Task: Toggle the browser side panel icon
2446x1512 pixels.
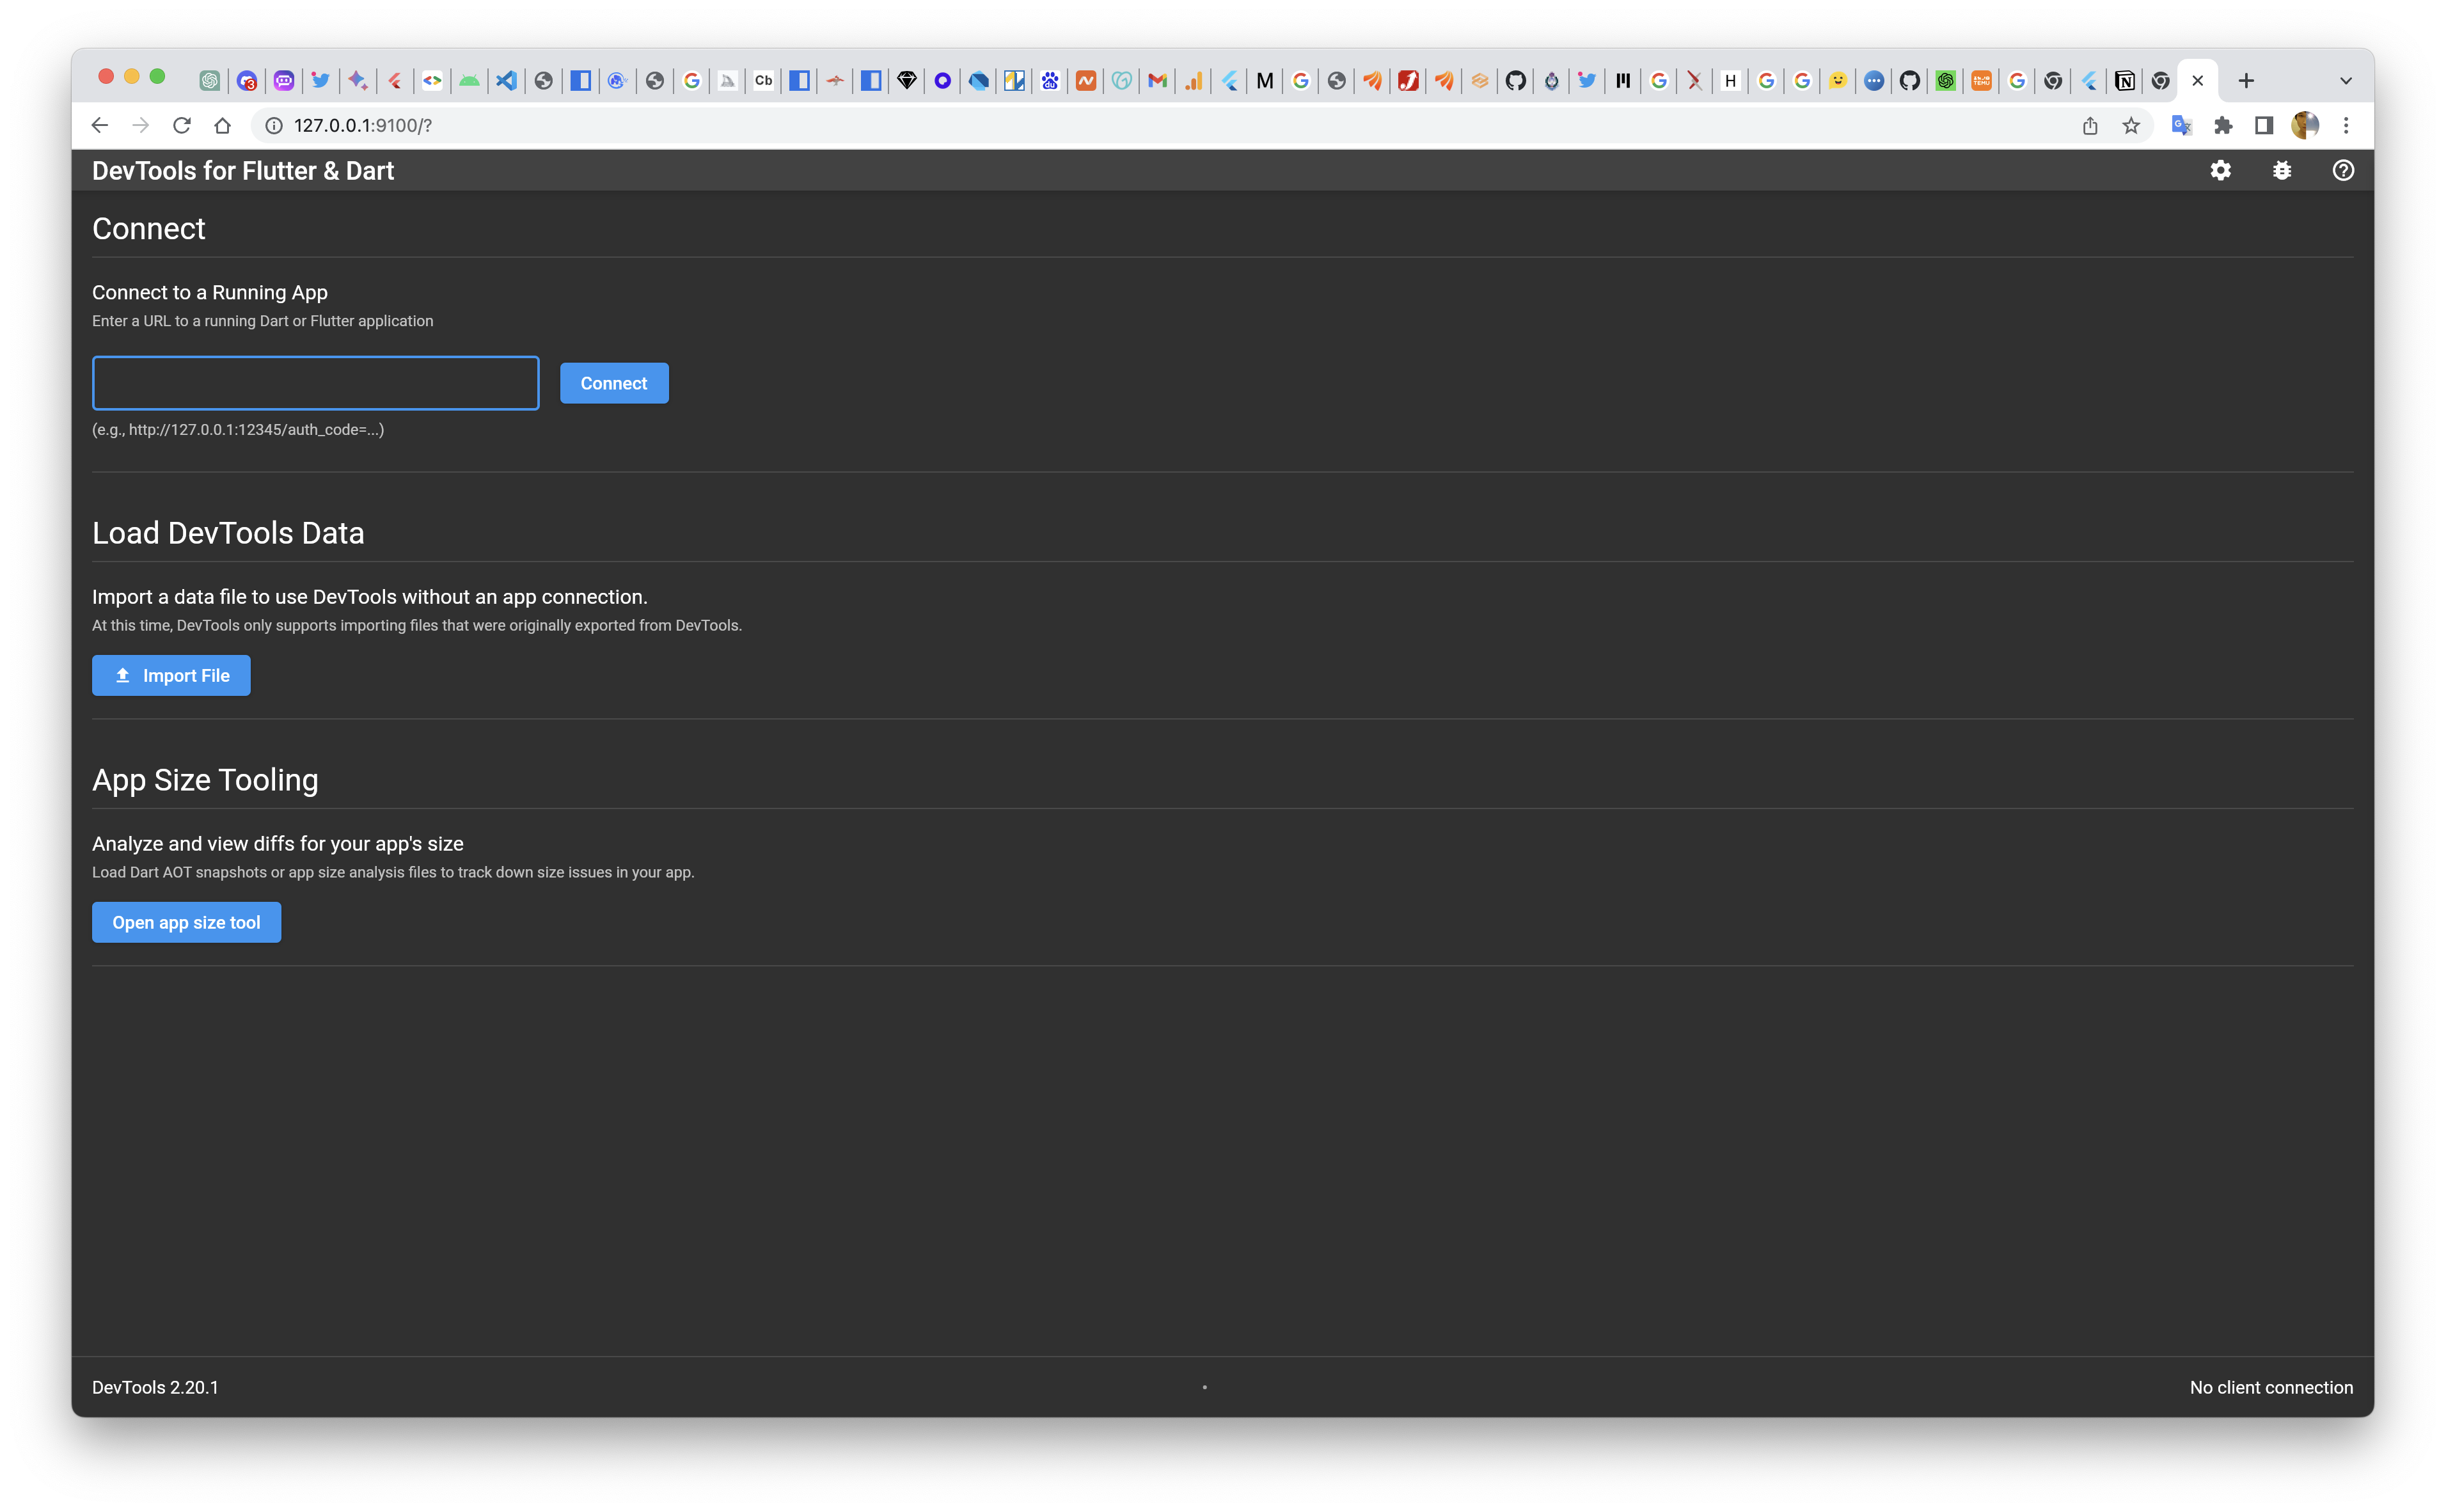Action: click(2264, 125)
